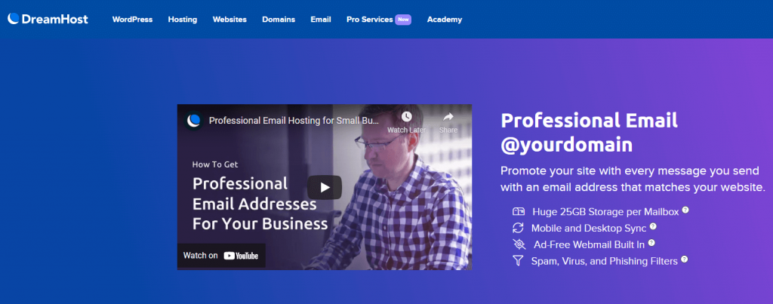Open help tooltip for Spam, Virus, Phishing Filters
Screen dimensions: 773x304
(x=684, y=259)
